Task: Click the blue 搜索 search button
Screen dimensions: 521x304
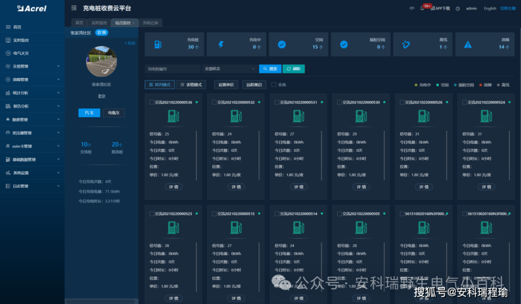Action: [270, 69]
